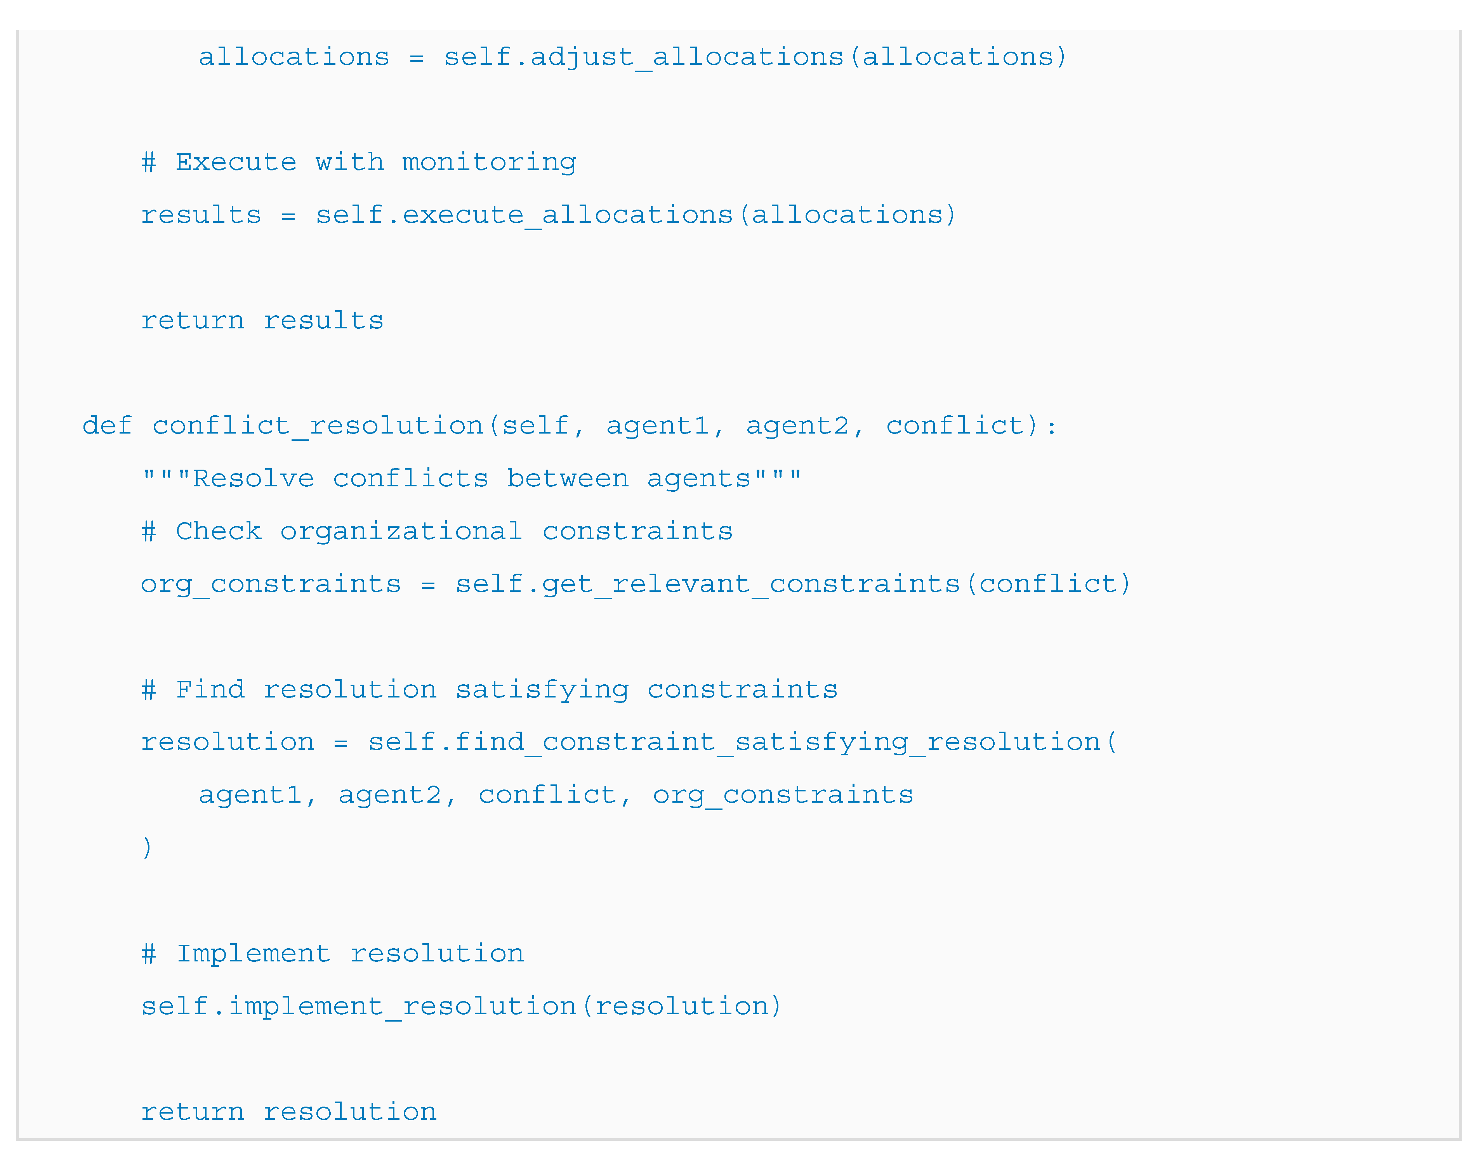
Task: Click the agent2 parameter in function signature
Action: (x=797, y=425)
